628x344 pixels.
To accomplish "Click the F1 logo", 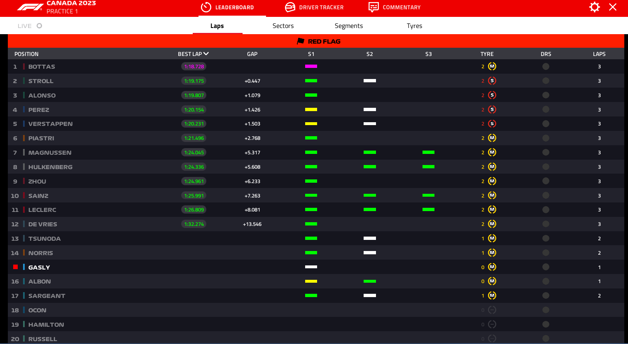I will coord(30,7).
